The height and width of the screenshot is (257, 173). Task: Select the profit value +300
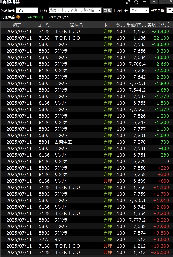pos(163,174)
